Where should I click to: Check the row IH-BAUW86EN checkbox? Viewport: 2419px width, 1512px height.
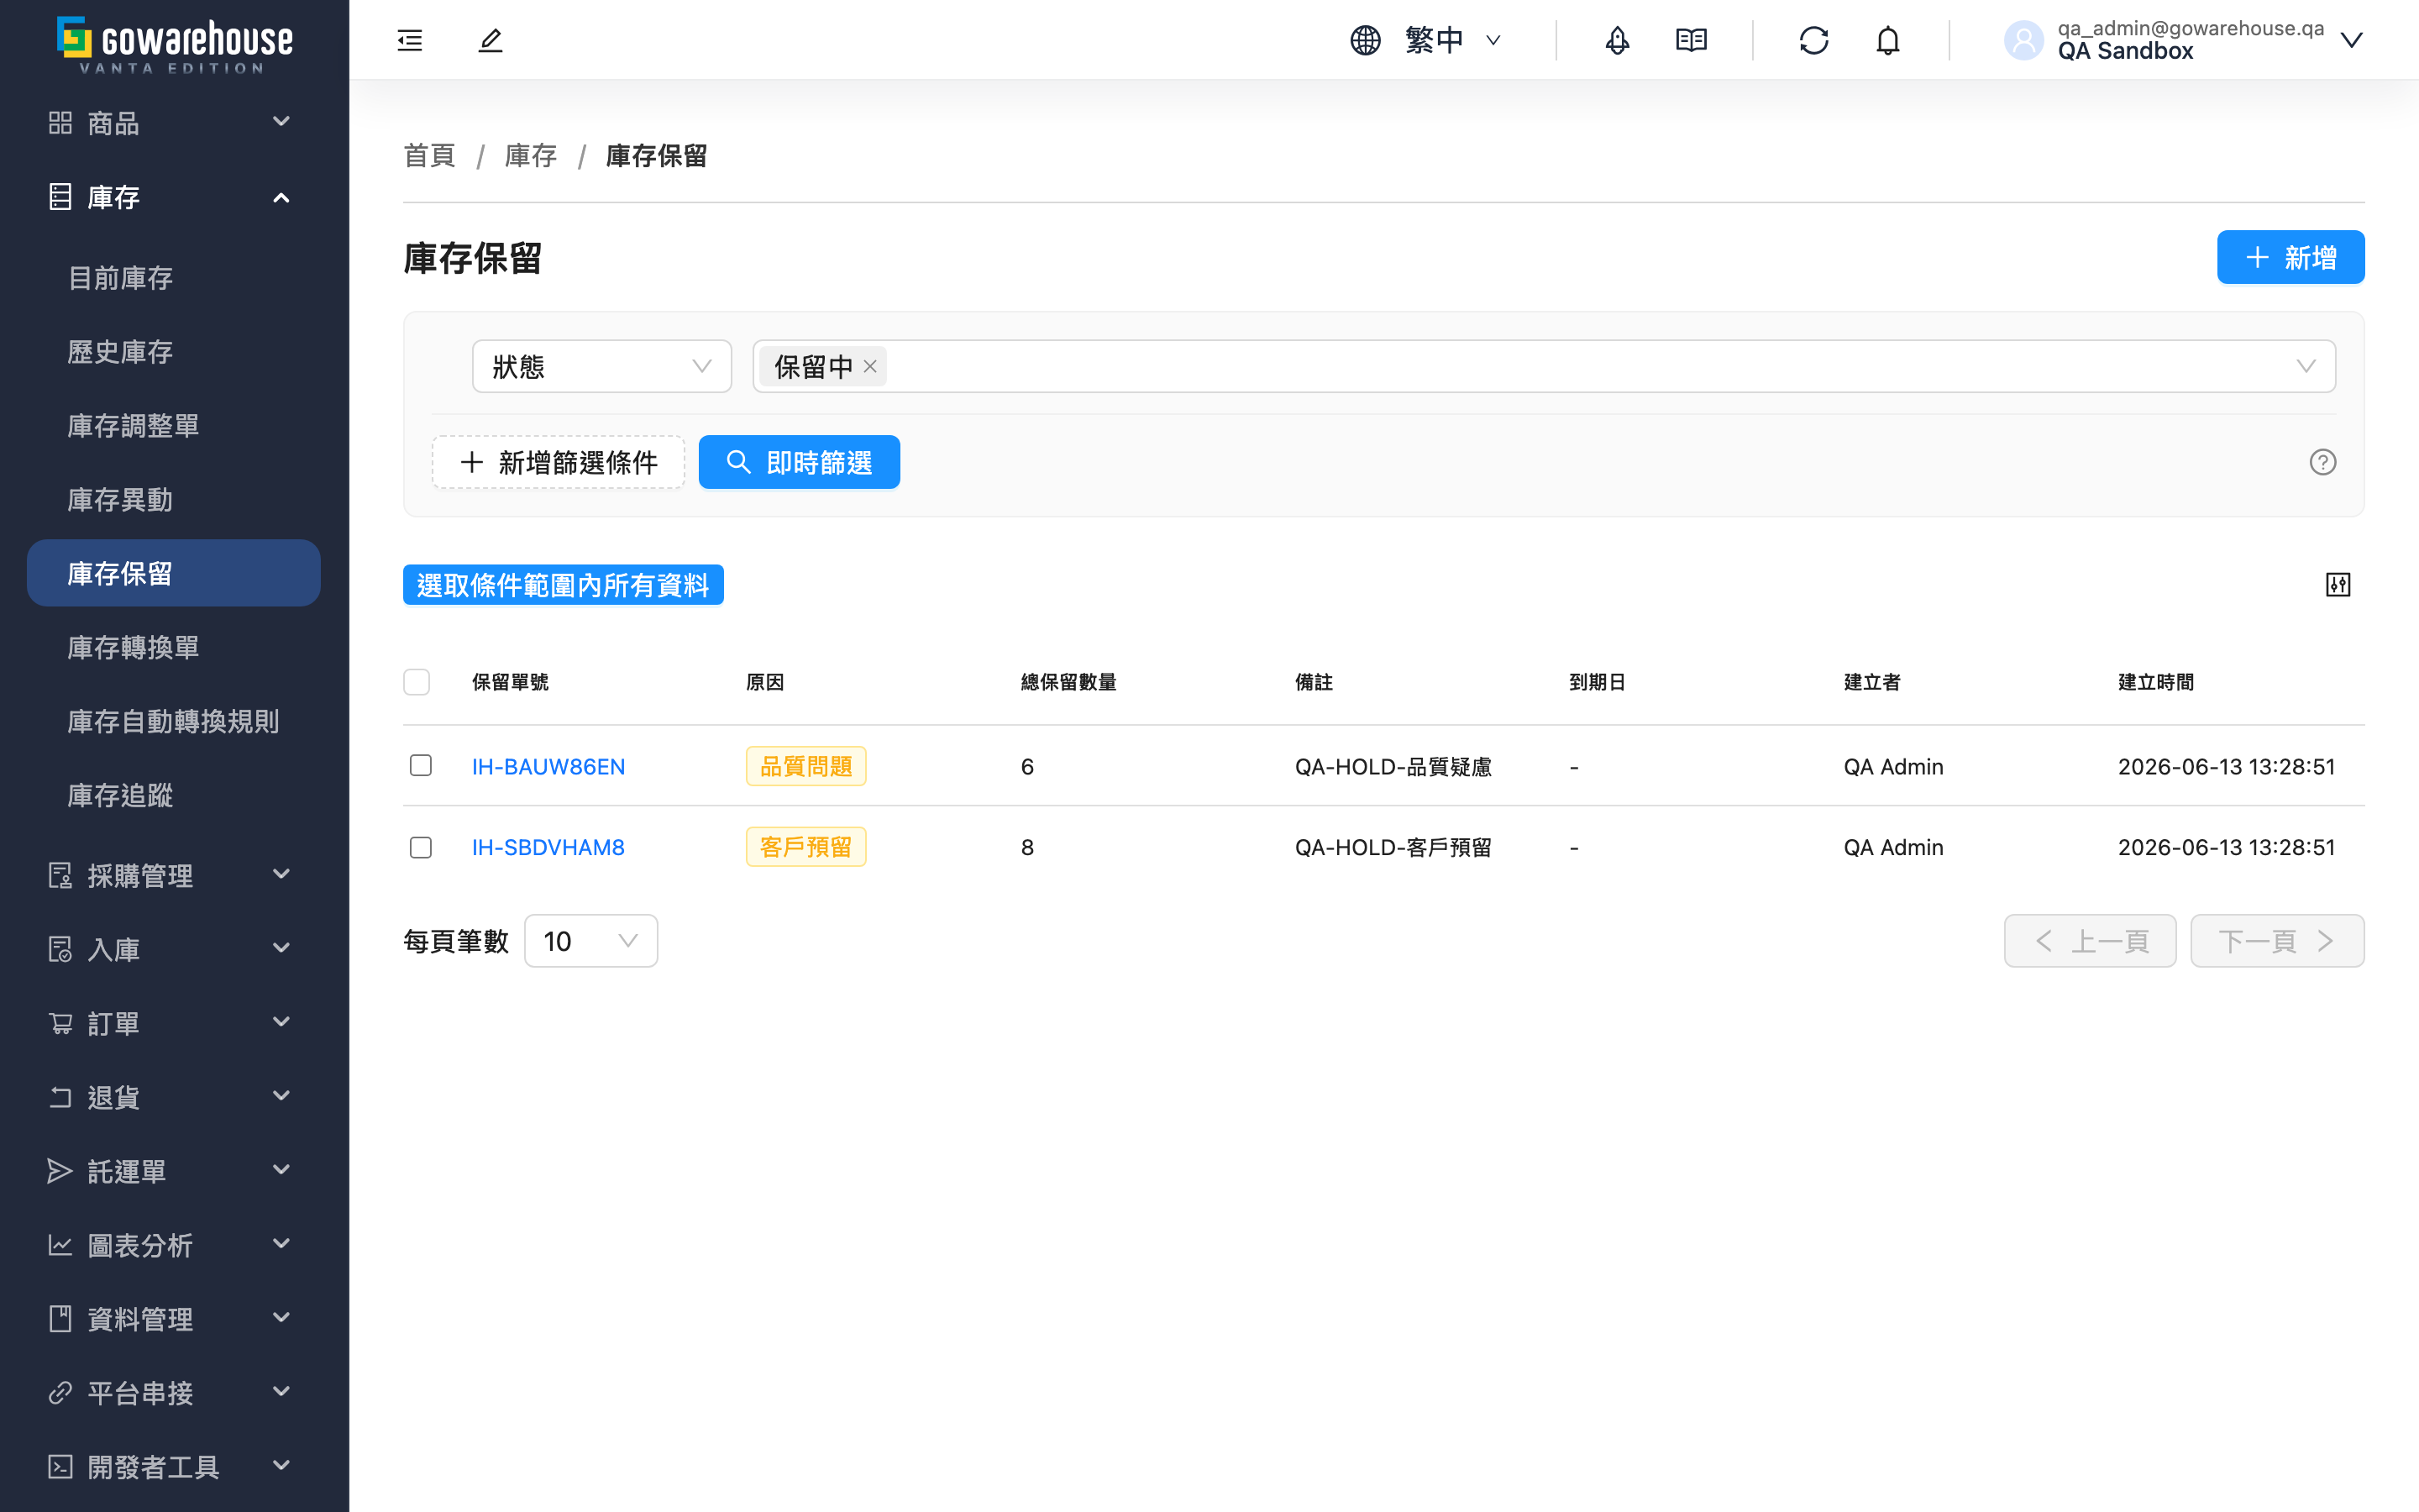(x=421, y=766)
